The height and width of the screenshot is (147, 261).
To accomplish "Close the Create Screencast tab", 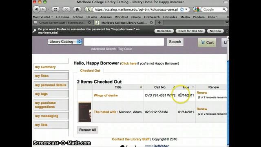I will [89, 22].
